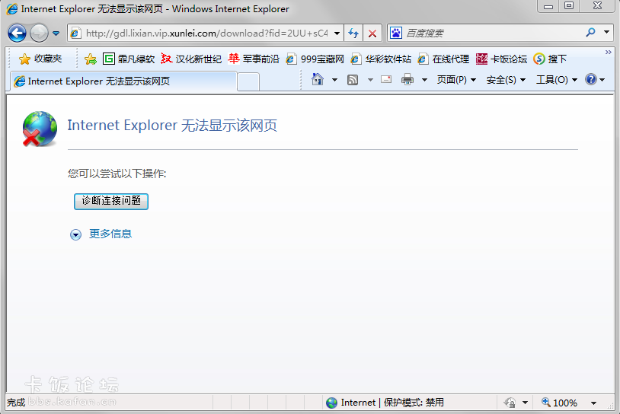Viewport: 620px width, 414px height.
Task: Open the 安全(S) menu
Action: pyautogui.click(x=506, y=80)
